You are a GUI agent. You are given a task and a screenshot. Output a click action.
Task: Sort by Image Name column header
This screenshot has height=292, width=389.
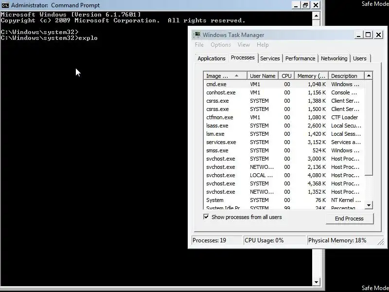pos(225,76)
